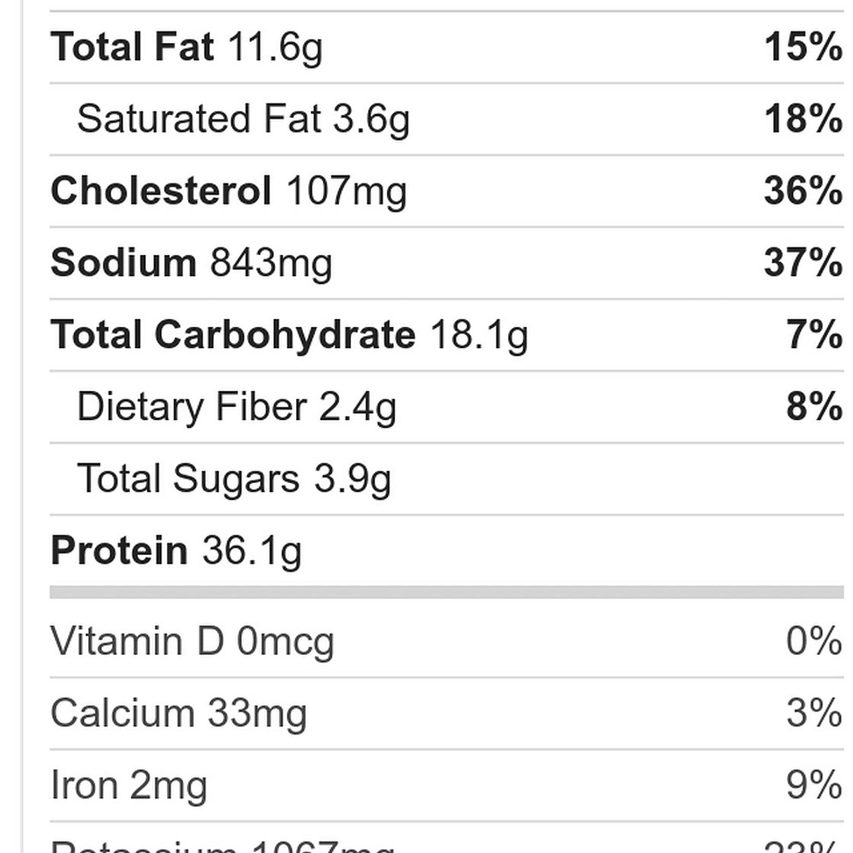This screenshot has height=853, width=853.
Task: Select the 8% Dietary Fiber percentage
Action: coord(814,406)
